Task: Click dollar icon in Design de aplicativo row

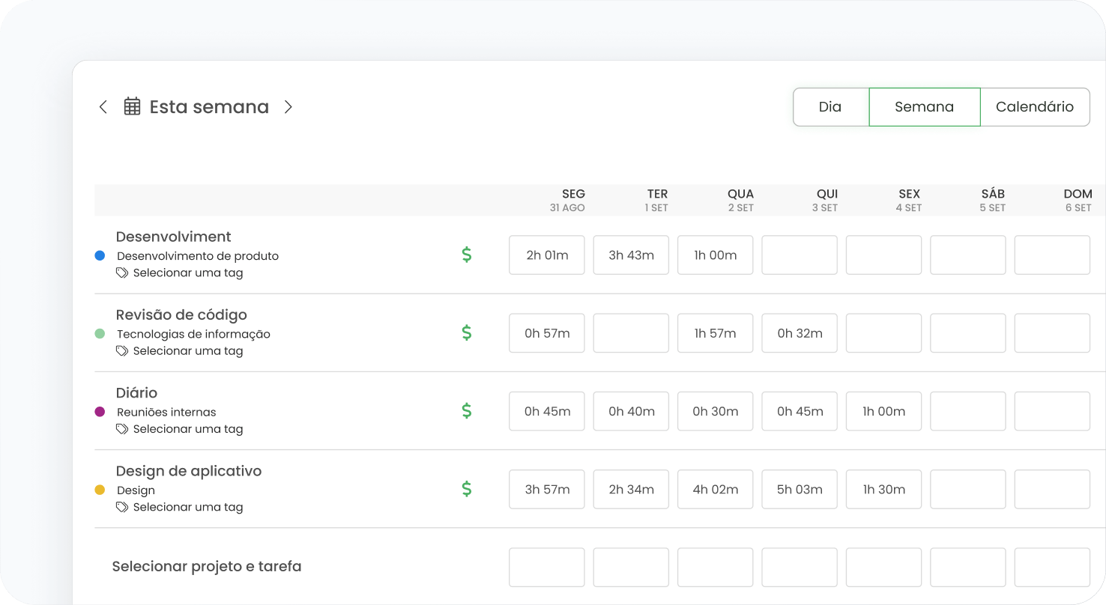Action: pyautogui.click(x=466, y=490)
